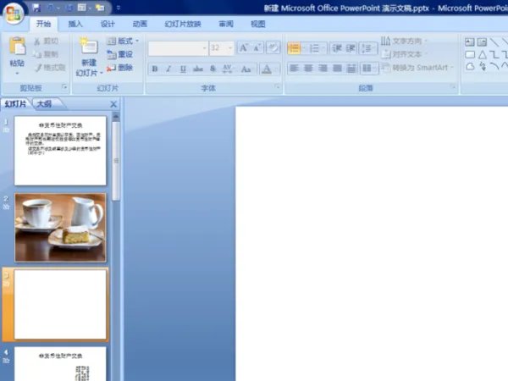Click the New Slide (新建幻灯片) icon
This screenshot has width=508, height=381.
click(x=88, y=47)
